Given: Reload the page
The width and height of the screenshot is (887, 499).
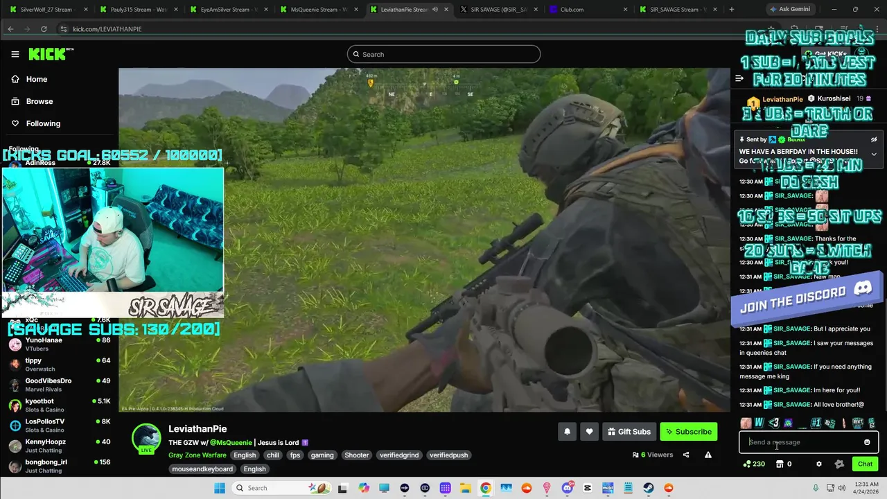Looking at the screenshot, I should coord(44,29).
